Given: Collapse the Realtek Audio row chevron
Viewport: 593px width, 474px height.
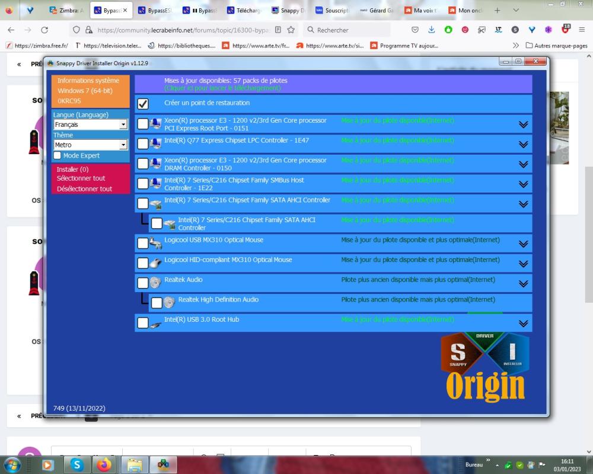Looking at the screenshot, I should (x=524, y=283).
